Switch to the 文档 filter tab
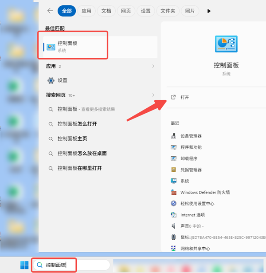266x273 pixels. point(106,11)
